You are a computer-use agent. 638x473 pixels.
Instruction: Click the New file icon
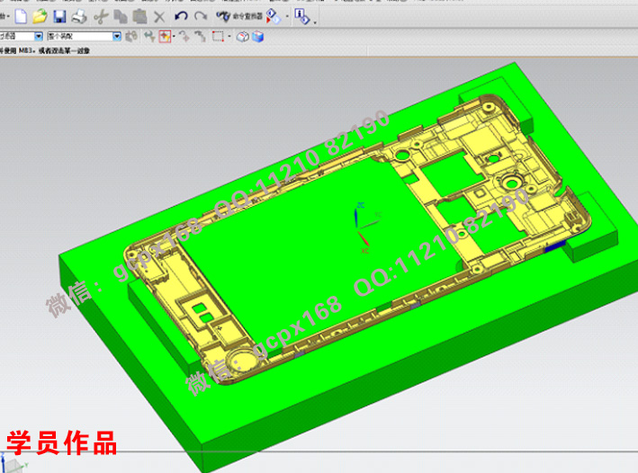[x=21, y=16]
